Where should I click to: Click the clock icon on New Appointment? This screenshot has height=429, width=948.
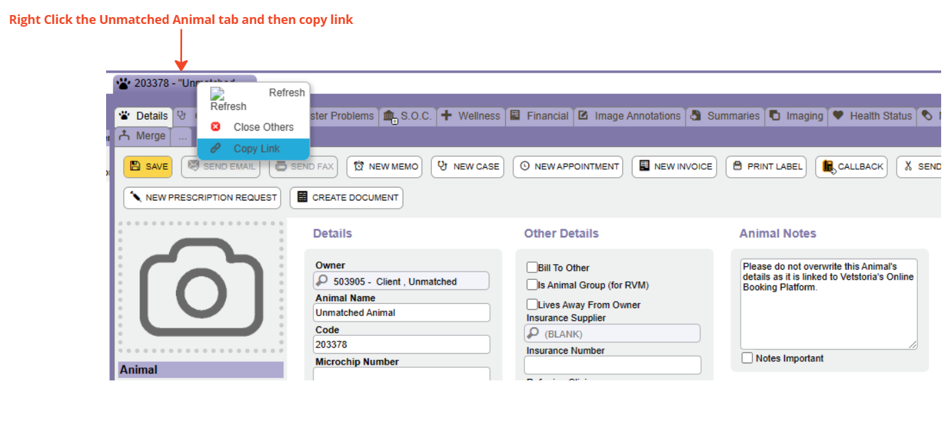[525, 166]
